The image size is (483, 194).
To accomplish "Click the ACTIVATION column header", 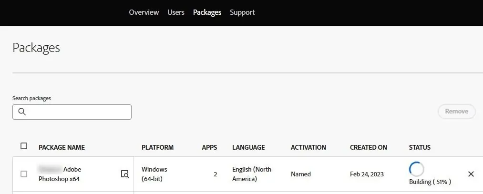I will coord(308,147).
